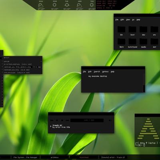Open the lib64 folder icon

[121, 42]
